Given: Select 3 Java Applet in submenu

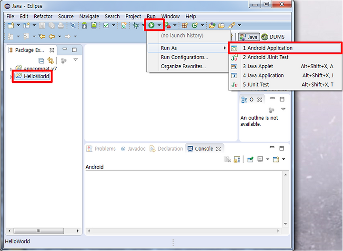Looking at the screenshot, I should [x=285, y=66].
